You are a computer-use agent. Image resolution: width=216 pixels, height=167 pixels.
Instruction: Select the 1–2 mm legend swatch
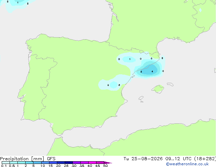(21, 163)
